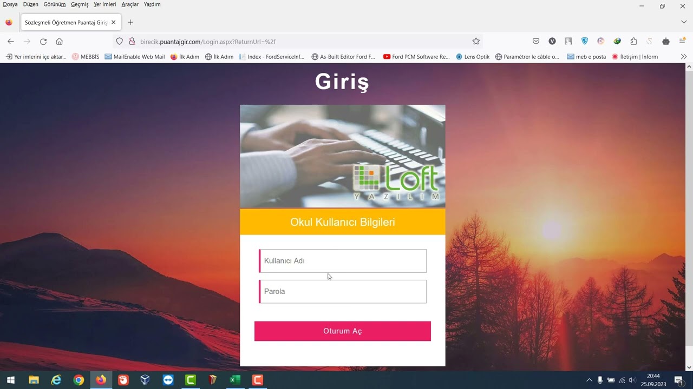
Task: Open the Yardım menu
Action: [x=152, y=4]
